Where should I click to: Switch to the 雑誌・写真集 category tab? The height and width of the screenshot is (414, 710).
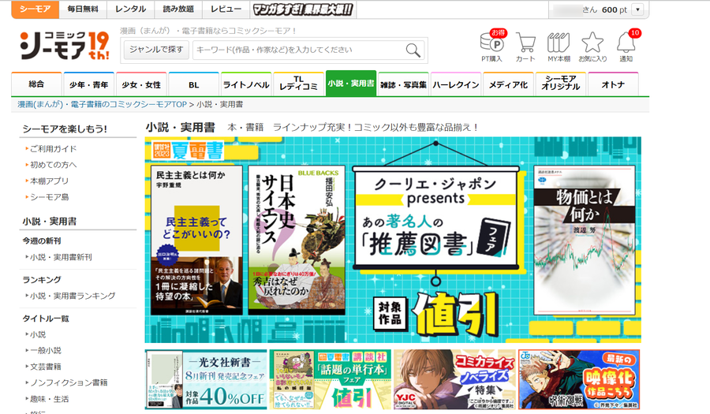point(403,84)
